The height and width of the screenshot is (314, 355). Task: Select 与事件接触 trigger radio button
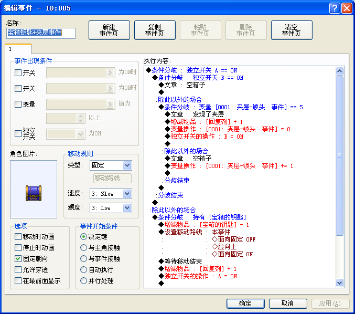83,258
